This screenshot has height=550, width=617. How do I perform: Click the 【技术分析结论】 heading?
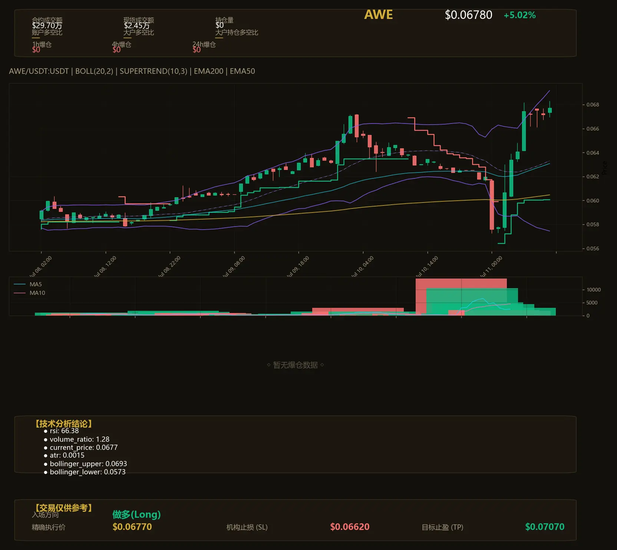[63, 424]
